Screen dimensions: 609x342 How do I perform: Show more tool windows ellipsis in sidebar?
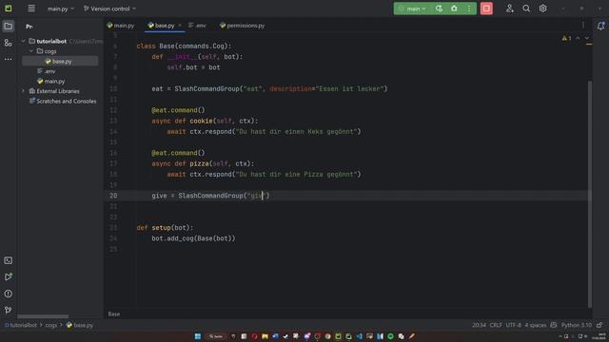point(9,59)
